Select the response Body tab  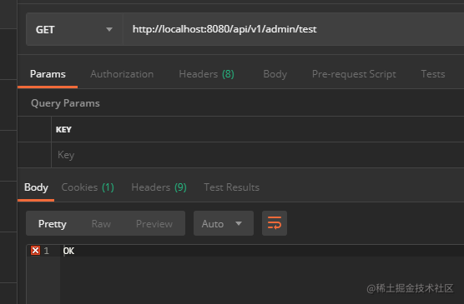[x=36, y=187]
